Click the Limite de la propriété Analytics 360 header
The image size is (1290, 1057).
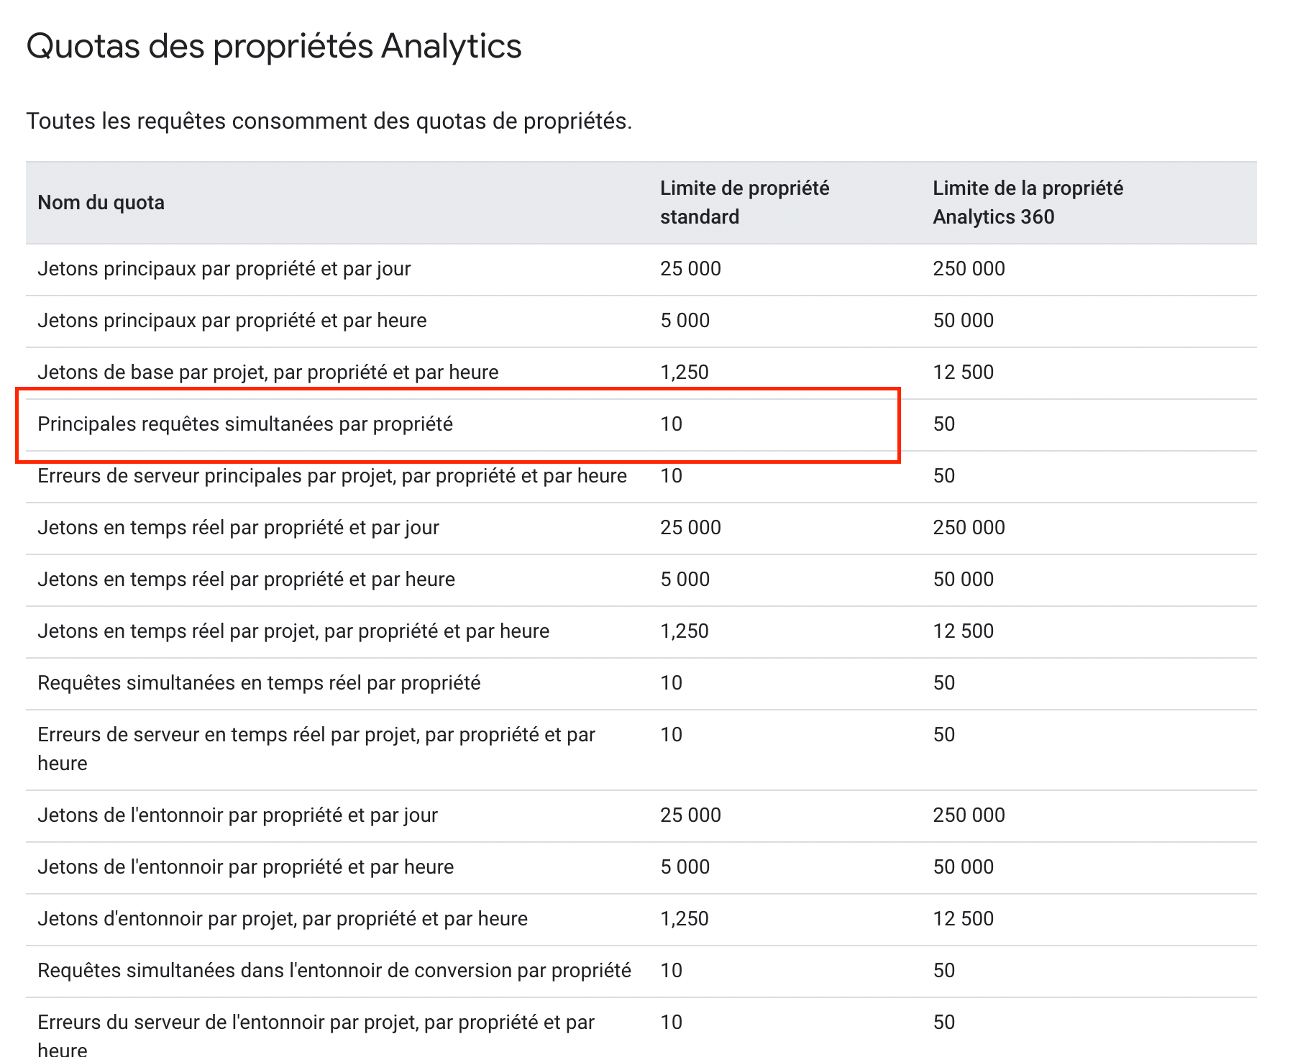[x=1027, y=203]
